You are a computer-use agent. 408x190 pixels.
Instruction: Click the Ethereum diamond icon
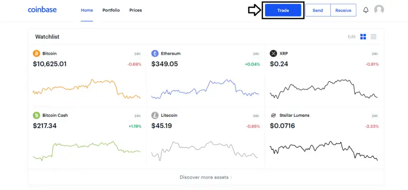(x=155, y=54)
